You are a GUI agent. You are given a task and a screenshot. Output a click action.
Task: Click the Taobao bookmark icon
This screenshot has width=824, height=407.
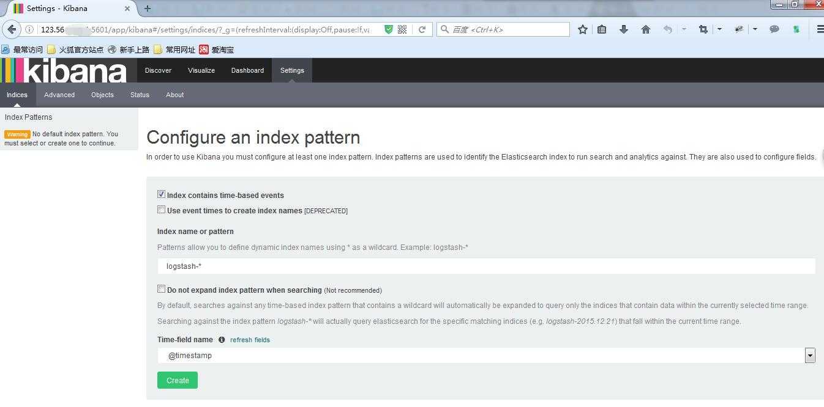tap(203, 50)
